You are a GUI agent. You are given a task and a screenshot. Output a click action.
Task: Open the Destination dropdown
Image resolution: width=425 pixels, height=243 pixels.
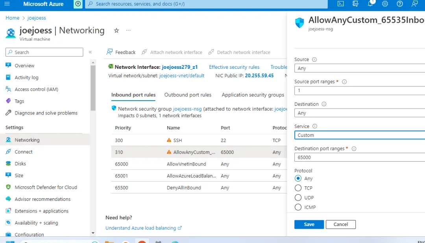click(360, 113)
